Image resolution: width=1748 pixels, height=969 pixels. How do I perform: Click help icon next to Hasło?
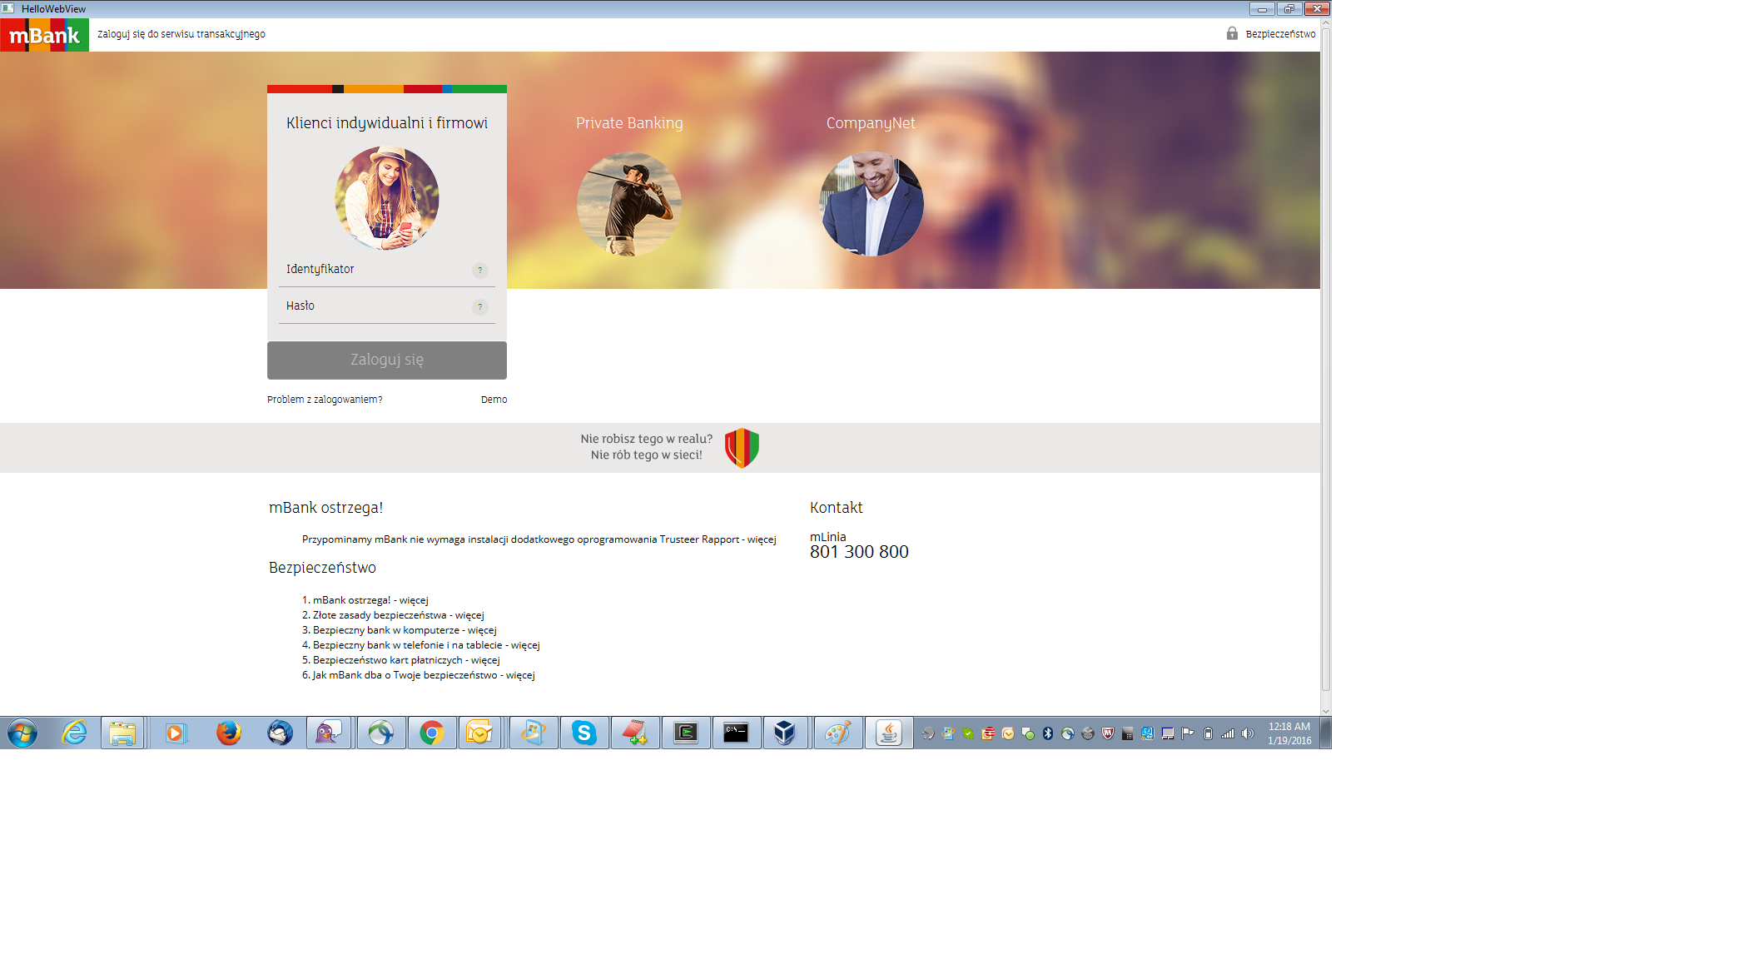tap(479, 306)
